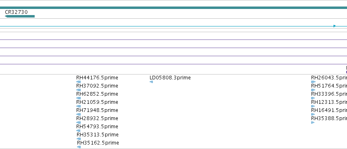Select the RH21059.5prime EST arrow glyph
Image resolution: width=347 pixels, height=149 pixels.
(79, 106)
